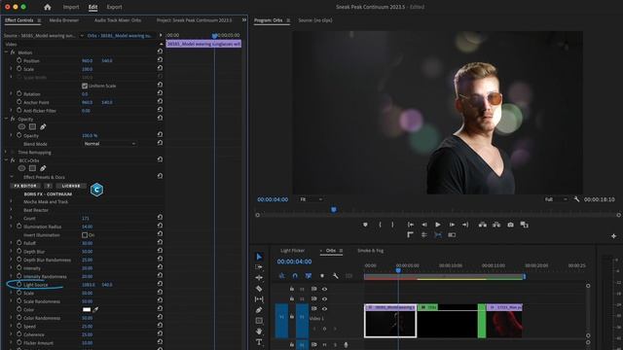
Task: Toggle Uniform Scale checkbox
Action: coord(85,86)
